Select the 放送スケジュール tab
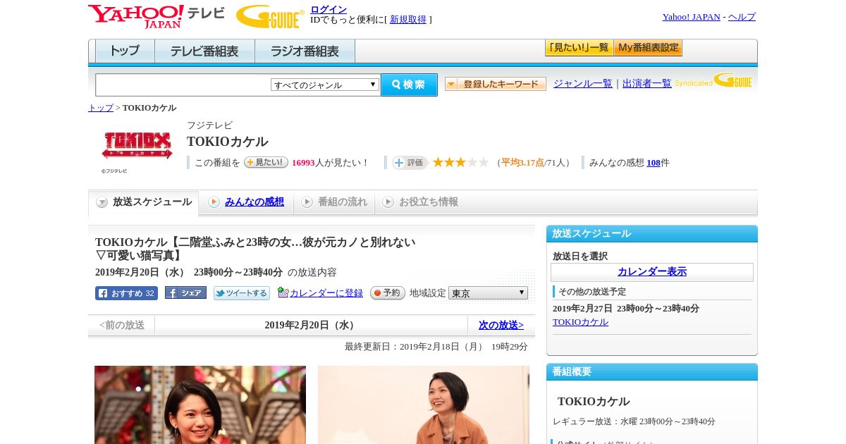Screen dimensions: 846x444 pyautogui.click(x=144, y=202)
